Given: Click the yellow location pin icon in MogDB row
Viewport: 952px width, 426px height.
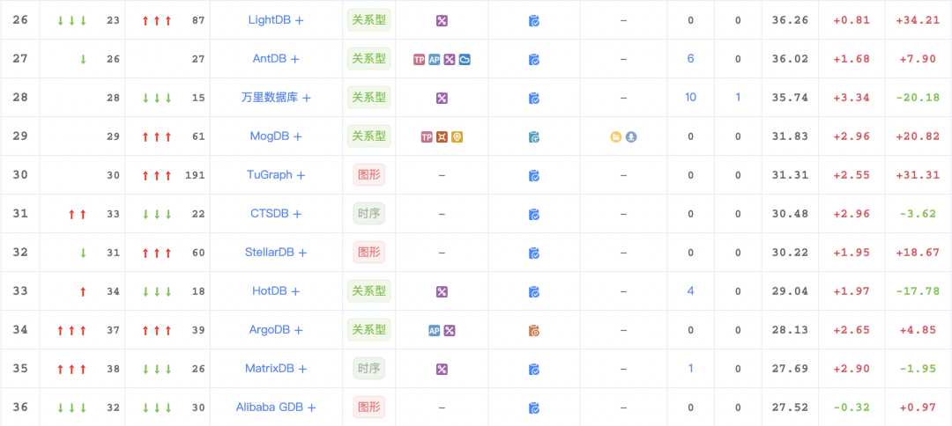Looking at the screenshot, I should [457, 137].
